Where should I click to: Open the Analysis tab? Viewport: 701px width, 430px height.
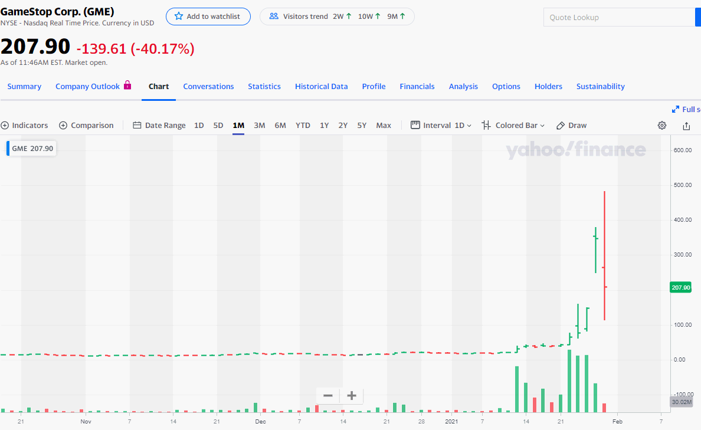[463, 86]
